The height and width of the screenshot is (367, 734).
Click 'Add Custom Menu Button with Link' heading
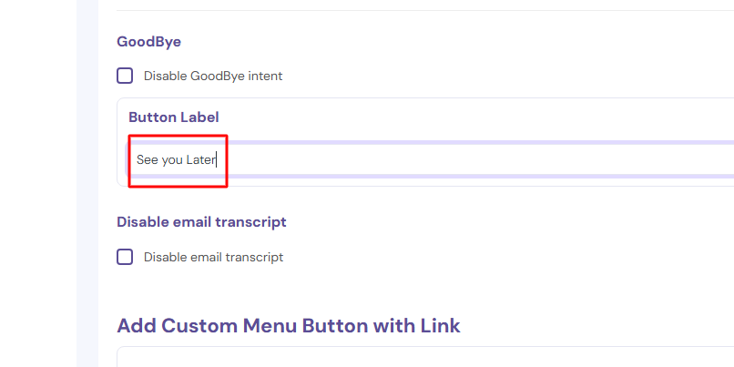coord(289,325)
